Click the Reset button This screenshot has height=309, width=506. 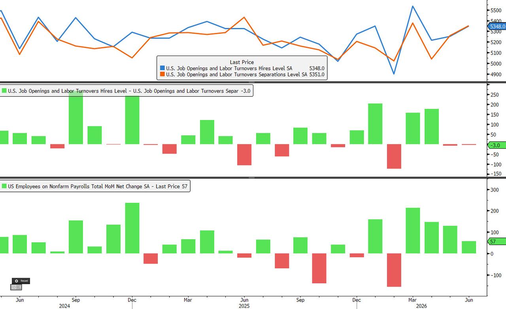(21, 281)
